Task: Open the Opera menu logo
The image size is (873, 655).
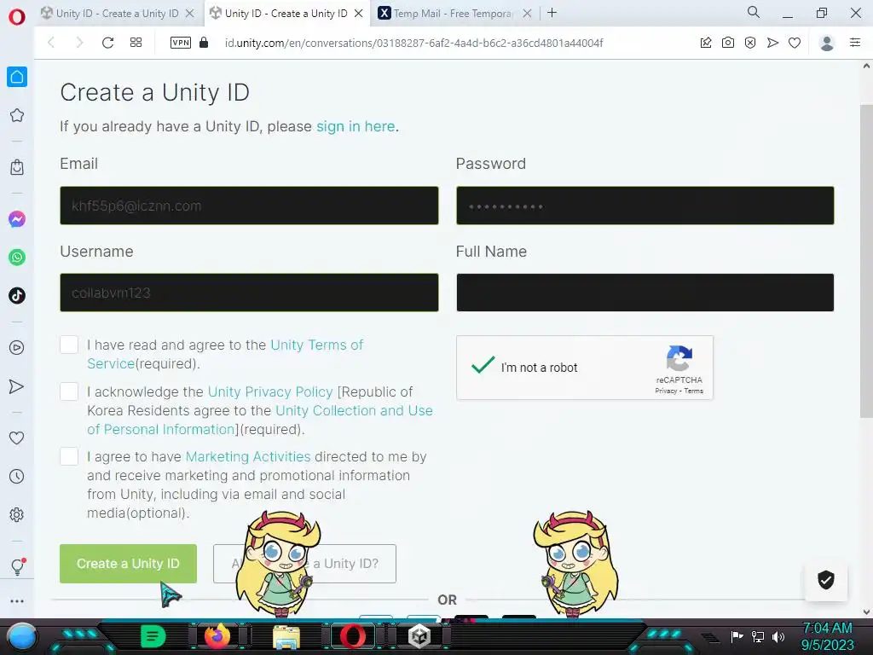Action: [x=17, y=17]
